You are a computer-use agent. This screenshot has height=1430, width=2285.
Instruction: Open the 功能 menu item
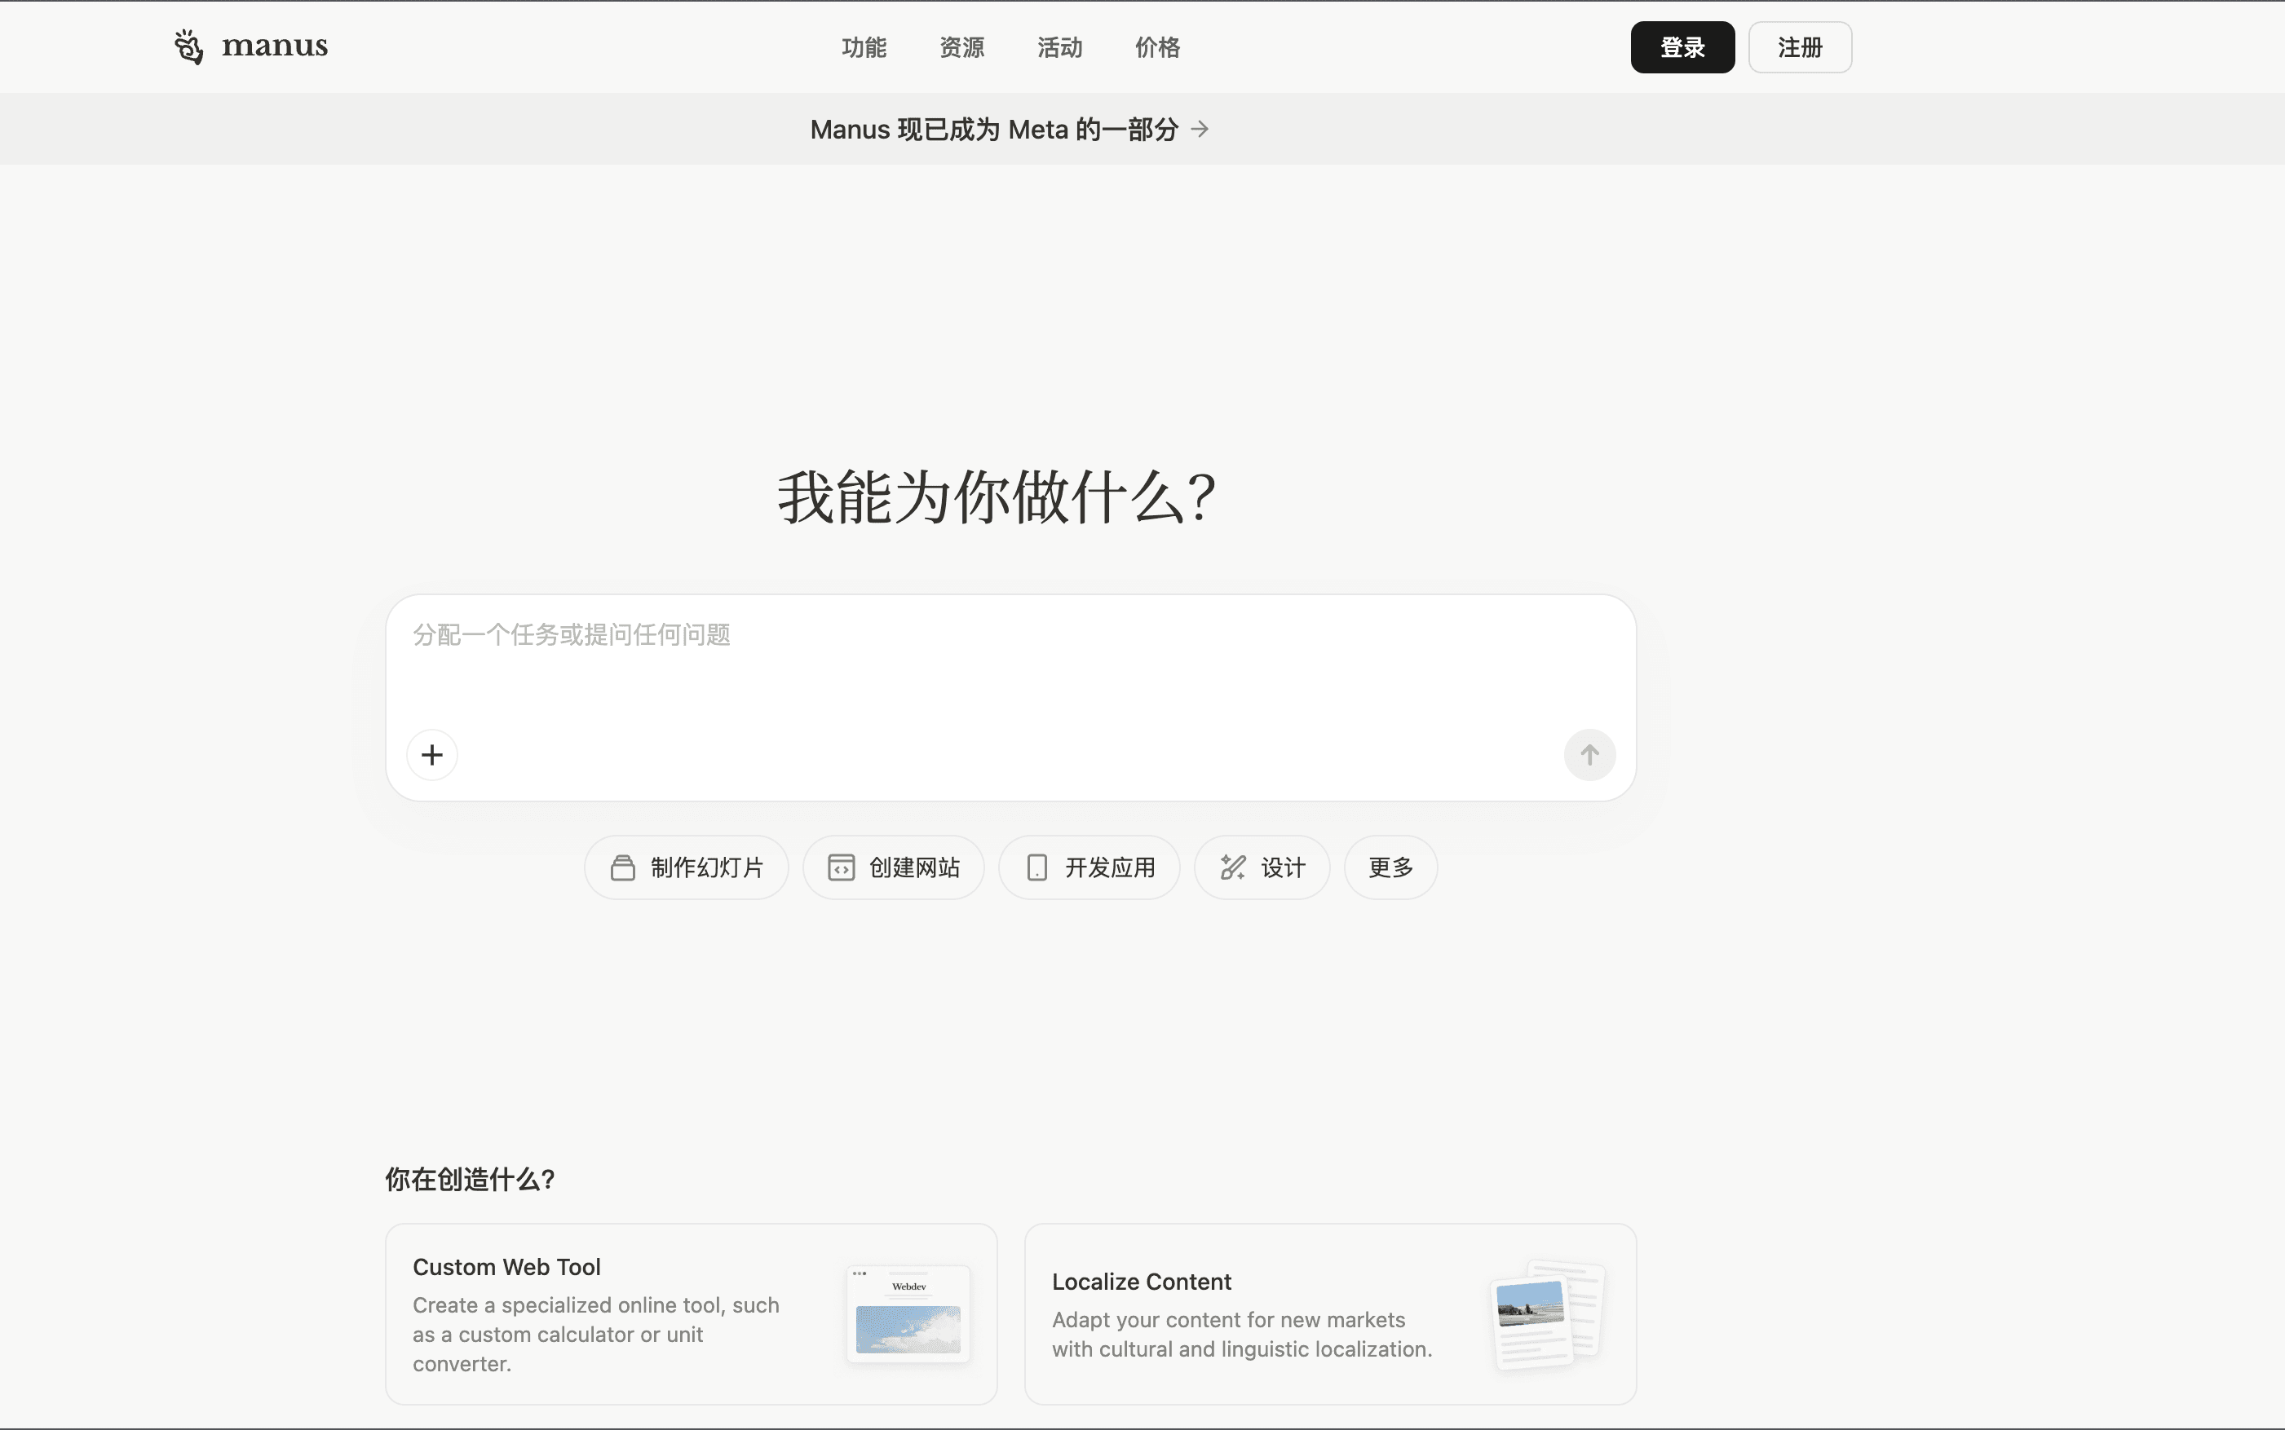tap(864, 46)
